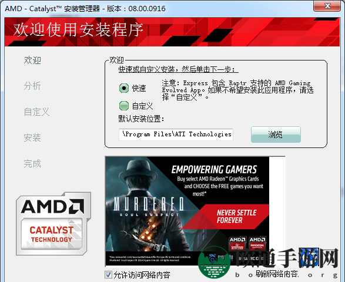This screenshot has height=282, width=345.
Task: Click the 安装 step in sidebar
Action: click(x=32, y=137)
